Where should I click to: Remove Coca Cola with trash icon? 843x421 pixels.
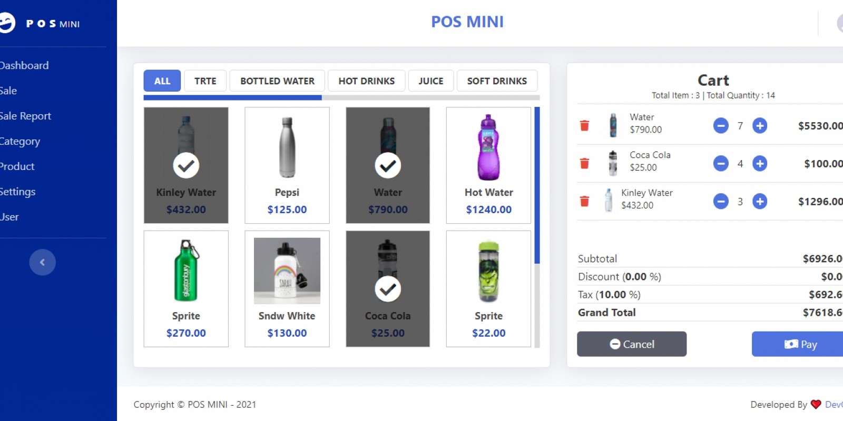[584, 164]
